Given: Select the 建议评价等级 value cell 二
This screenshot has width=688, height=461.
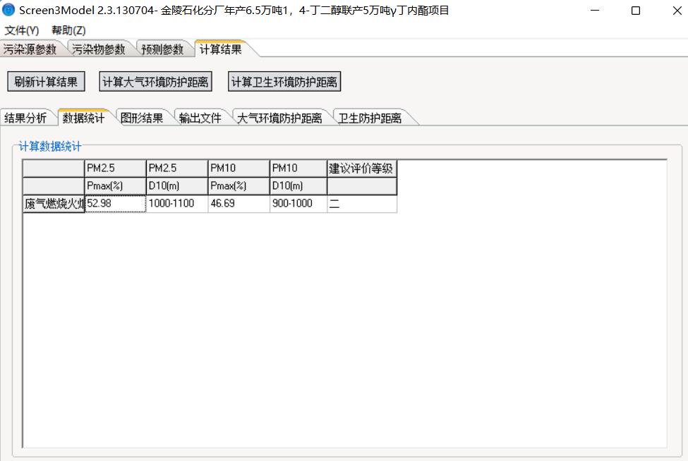Looking at the screenshot, I should coord(362,204).
